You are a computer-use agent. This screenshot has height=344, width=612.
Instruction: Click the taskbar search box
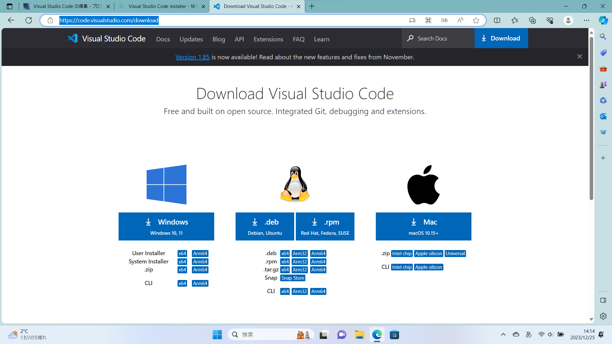[271, 334]
